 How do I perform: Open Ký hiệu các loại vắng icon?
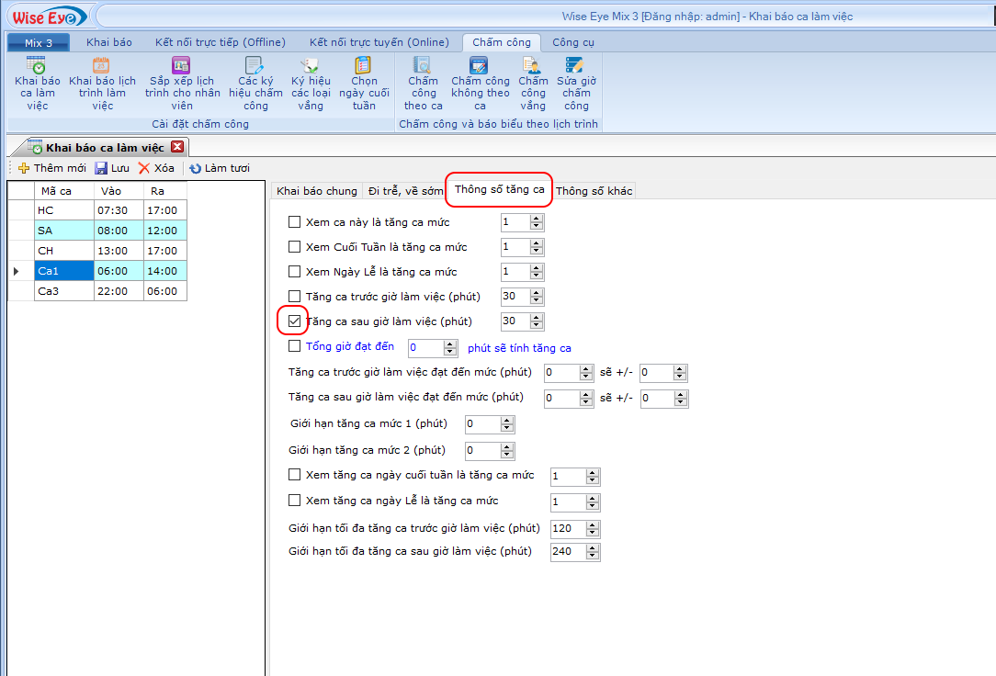(x=311, y=66)
